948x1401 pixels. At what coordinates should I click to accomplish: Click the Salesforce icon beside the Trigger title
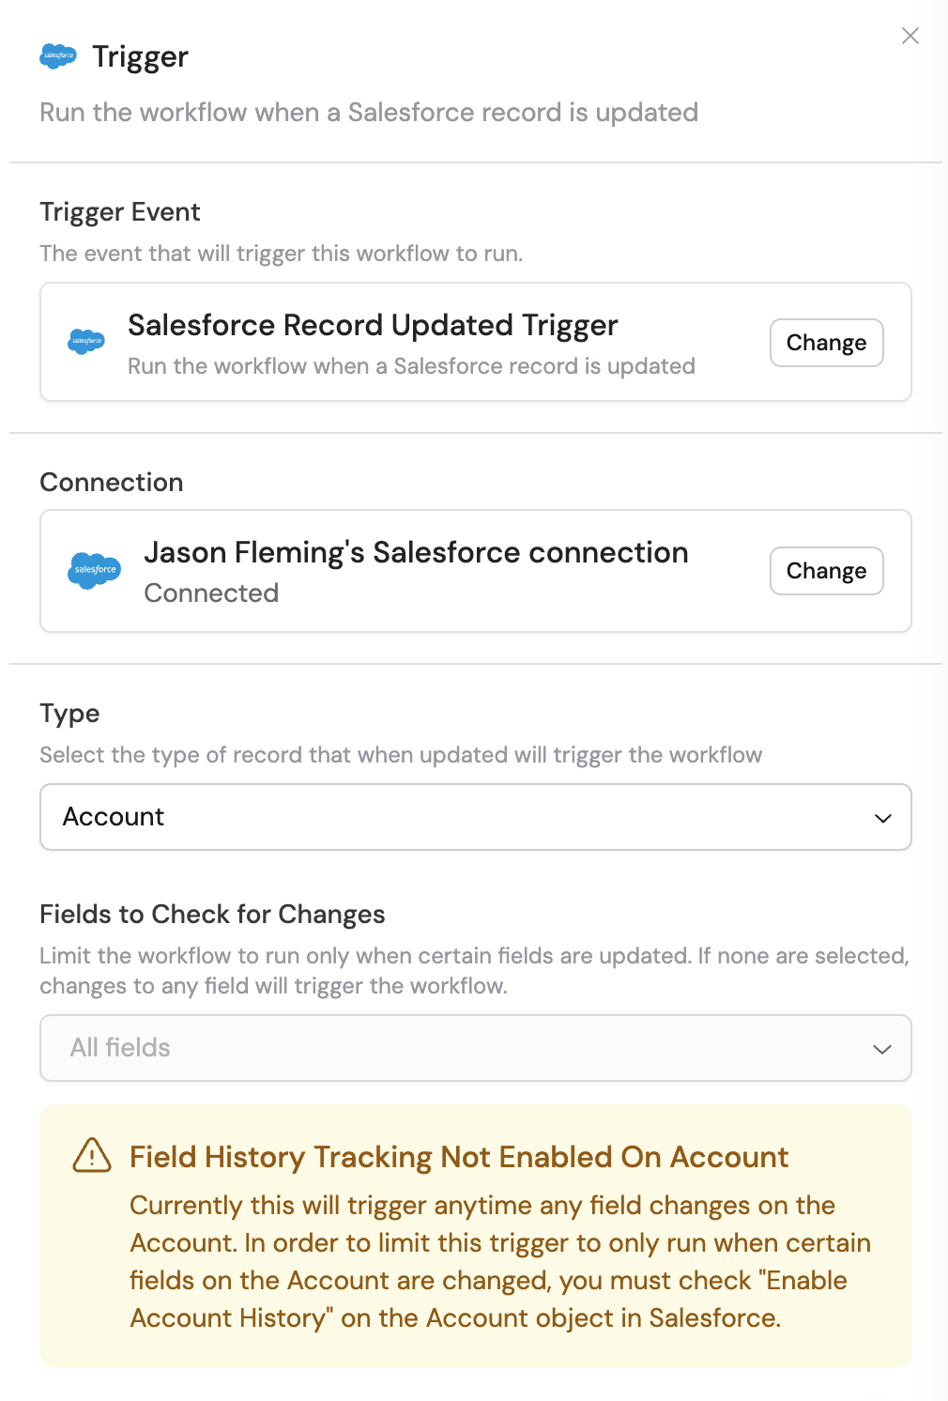59,54
